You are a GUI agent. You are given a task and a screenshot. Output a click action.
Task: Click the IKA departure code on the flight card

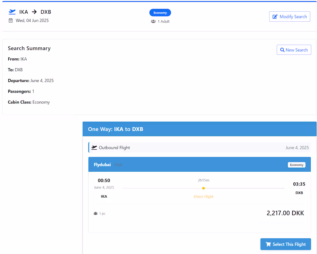coord(104,196)
